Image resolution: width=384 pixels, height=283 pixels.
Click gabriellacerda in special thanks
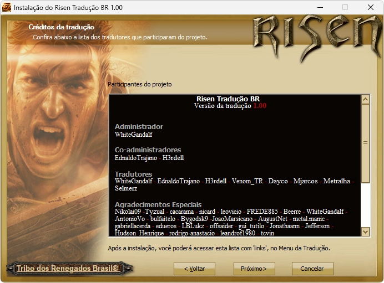pos(133,226)
